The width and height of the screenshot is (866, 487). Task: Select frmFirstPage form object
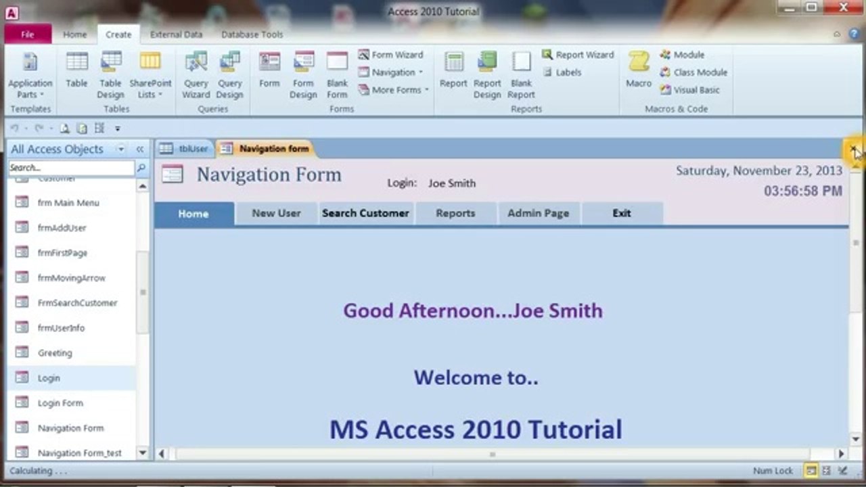(x=72, y=253)
